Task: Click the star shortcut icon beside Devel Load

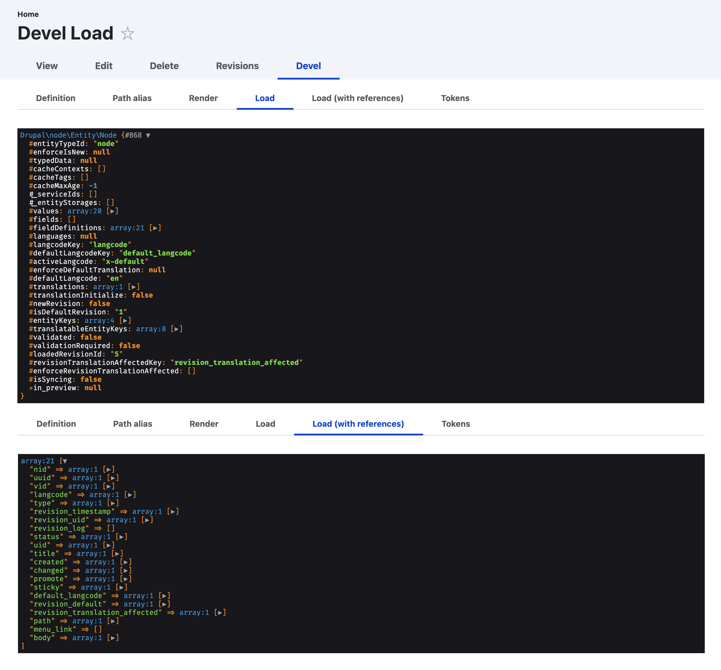Action: coord(127,34)
